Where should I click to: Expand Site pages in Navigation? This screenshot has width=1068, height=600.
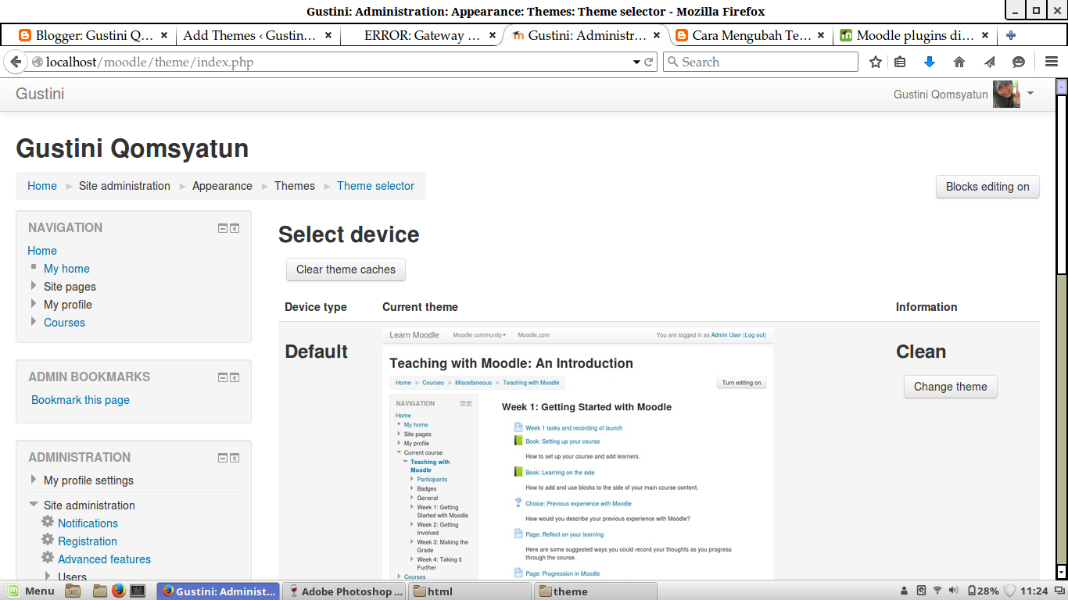34,286
